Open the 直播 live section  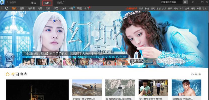[x=22, y=8]
